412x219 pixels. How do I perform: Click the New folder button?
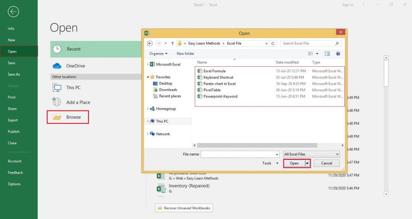[185, 53]
